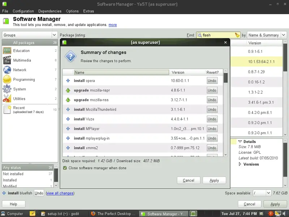Click the install icon beside MozillaThunderbird
This screenshot has width=289, height=217.
[x=68, y=110]
